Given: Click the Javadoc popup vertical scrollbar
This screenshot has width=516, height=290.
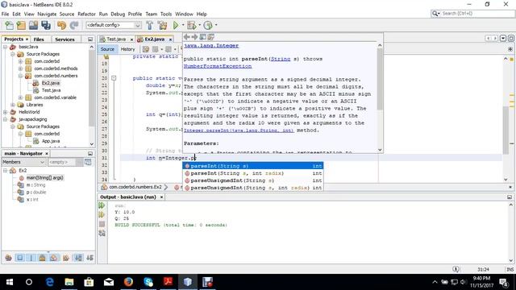Looking at the screenshot, I should pos(380,97).
